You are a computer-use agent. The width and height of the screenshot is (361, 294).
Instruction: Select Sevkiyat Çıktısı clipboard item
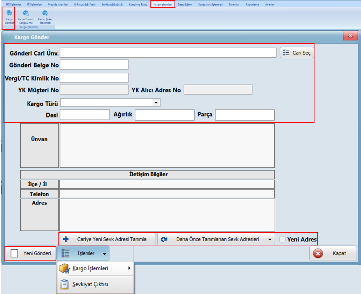tap(90, 284)
